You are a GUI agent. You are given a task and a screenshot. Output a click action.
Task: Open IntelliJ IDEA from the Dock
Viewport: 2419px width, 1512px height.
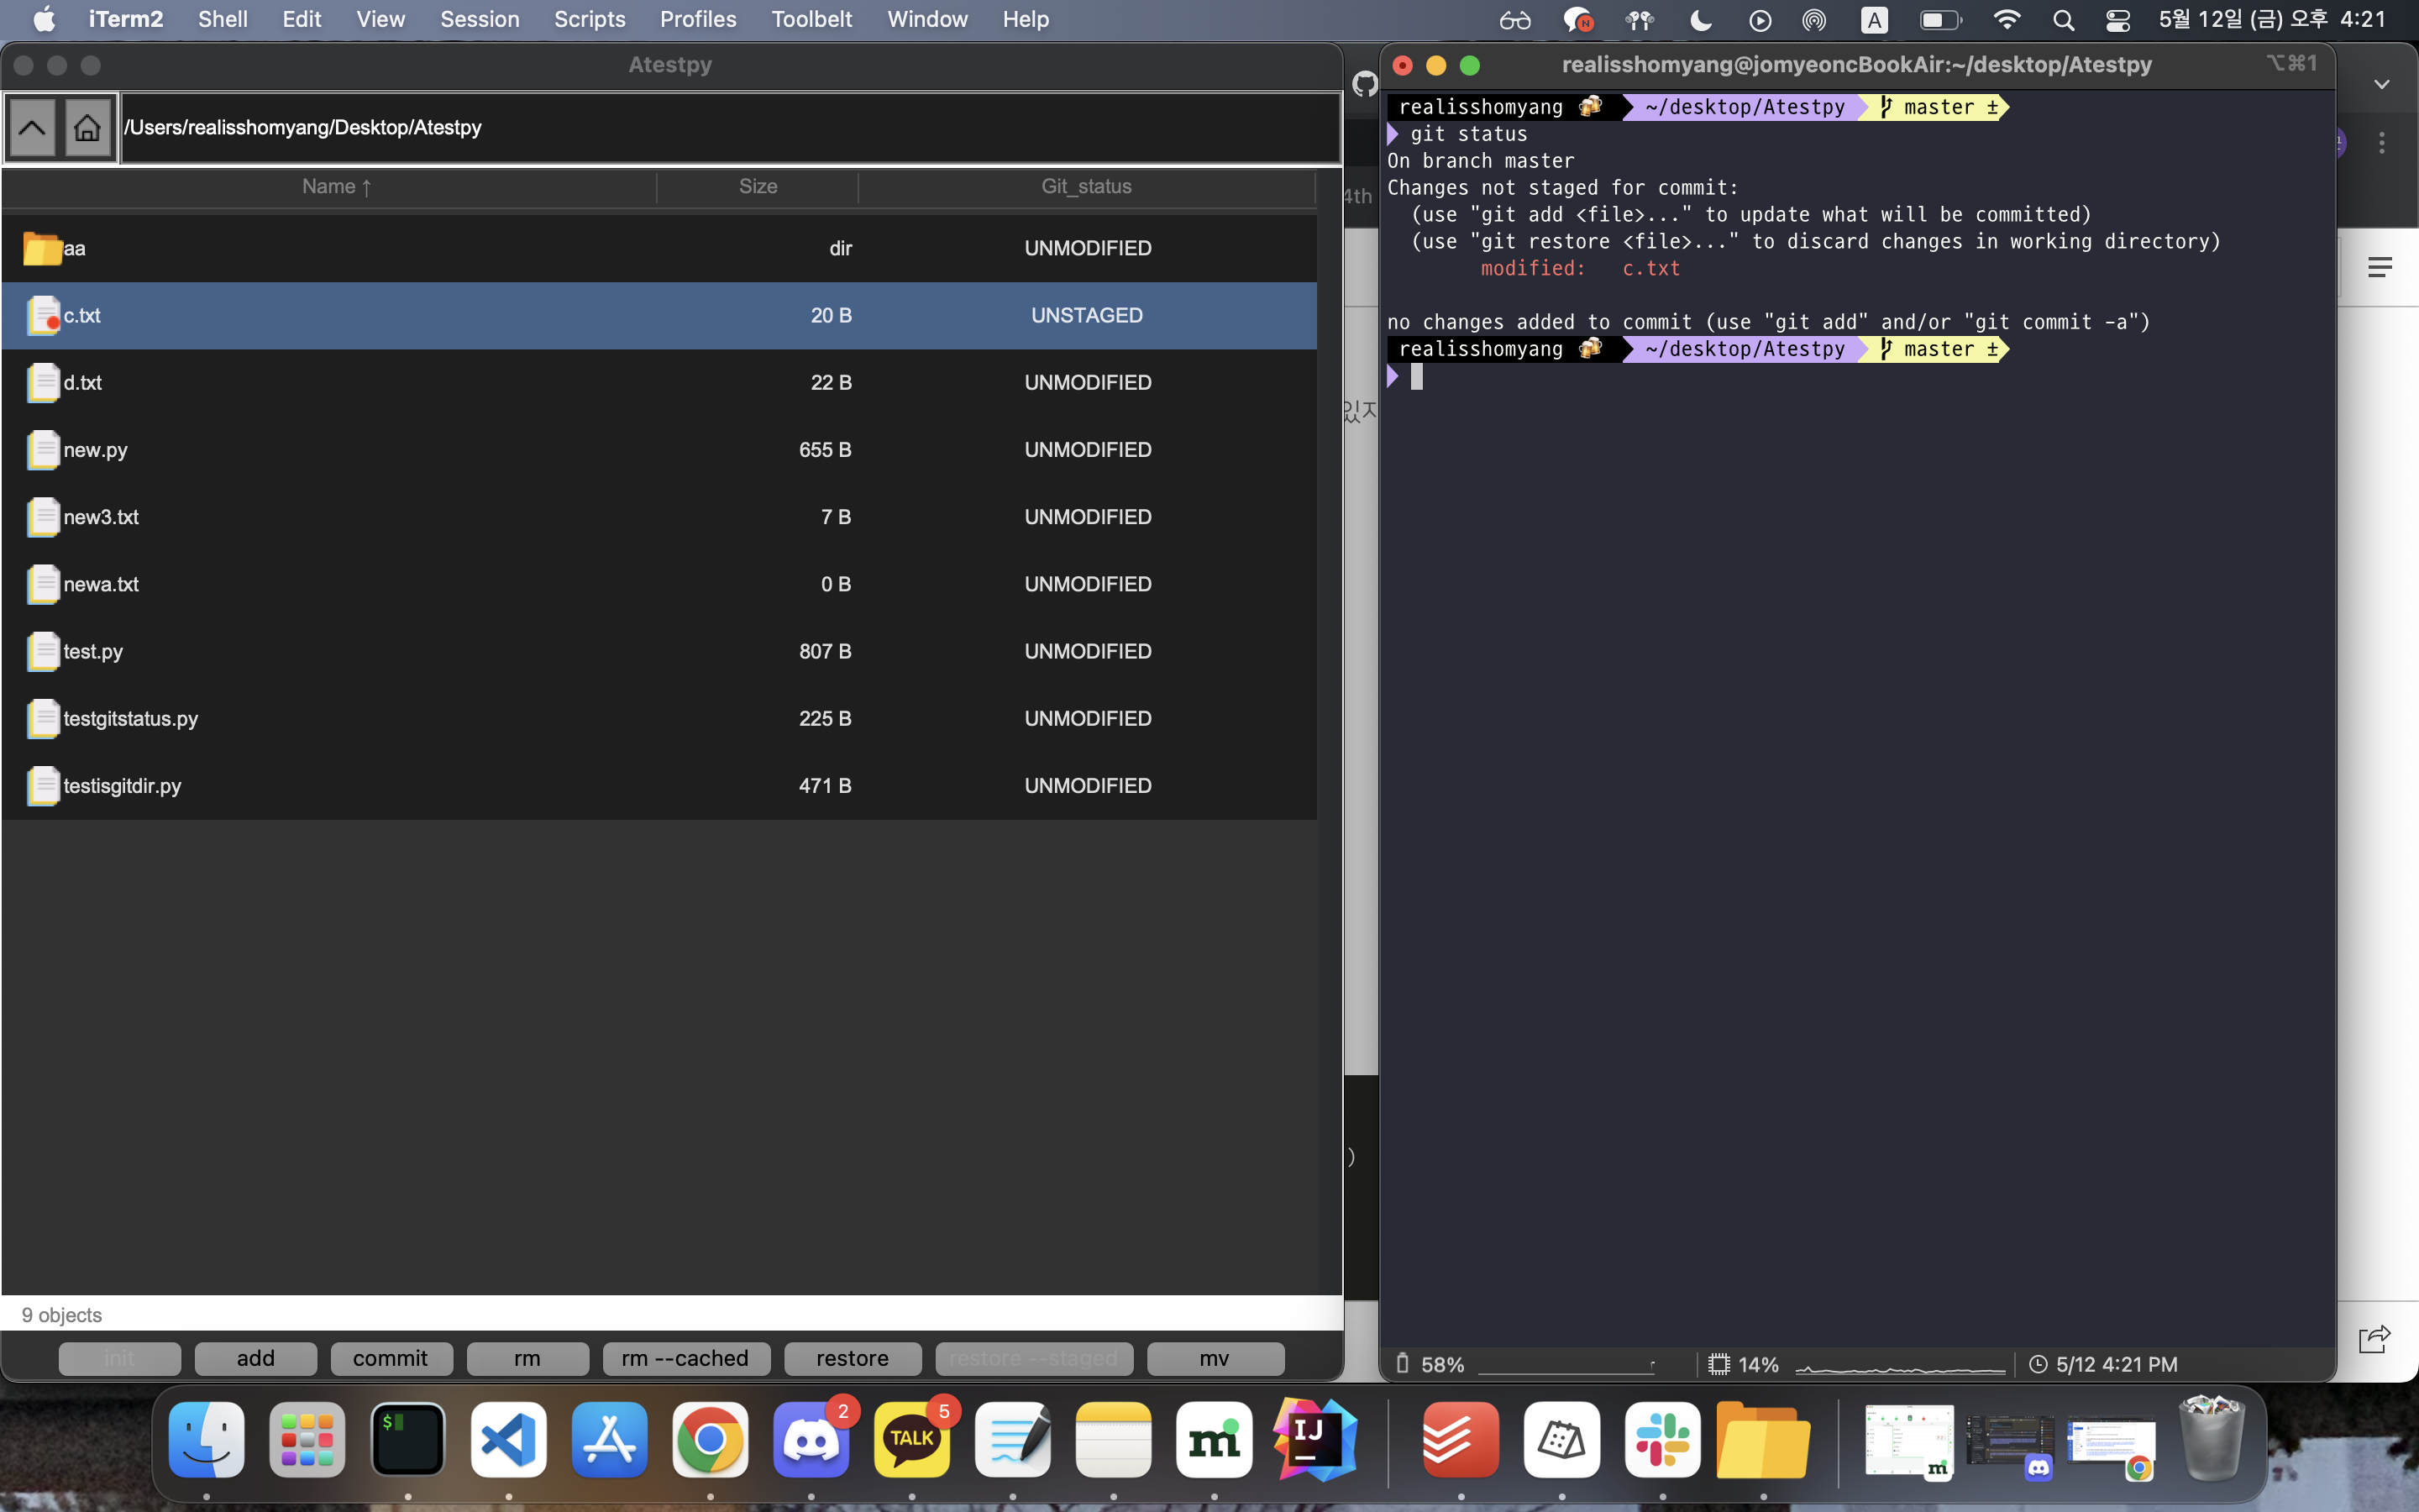(1314, 1440)
